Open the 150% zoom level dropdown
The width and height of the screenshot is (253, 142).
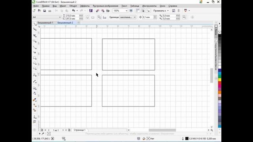point(126,11)
